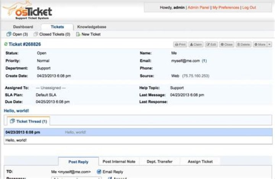Image resolution: width=275 pixels, height=179 pixels.
Task: Click the Department value Support
Action: coord(44,68)
